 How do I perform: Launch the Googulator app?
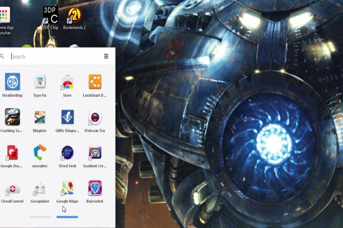click(x=39, y=189)
